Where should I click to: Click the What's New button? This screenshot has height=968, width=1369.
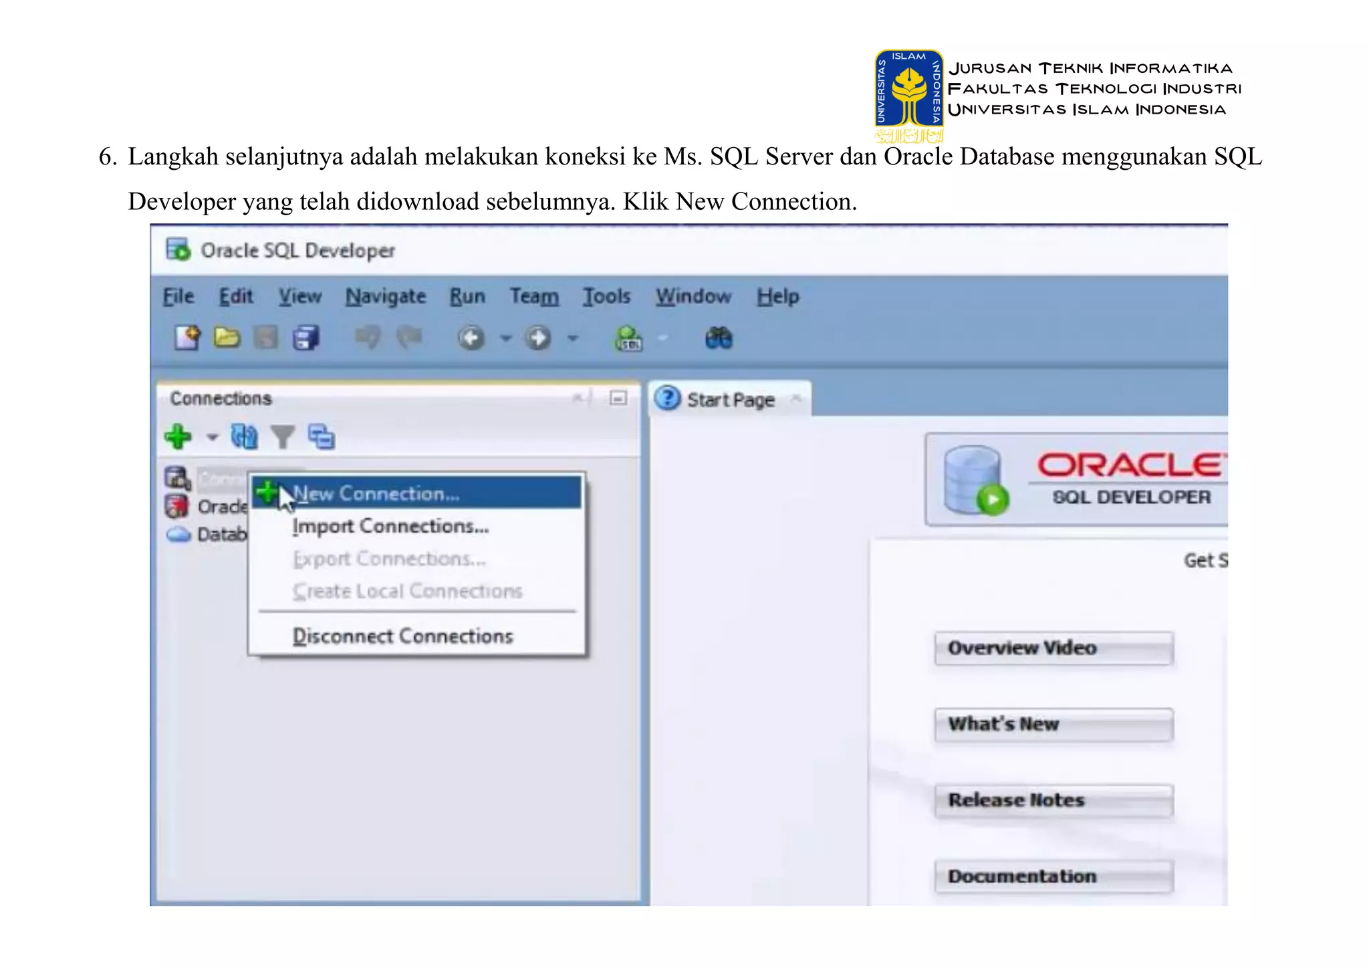coord(1054,724)
